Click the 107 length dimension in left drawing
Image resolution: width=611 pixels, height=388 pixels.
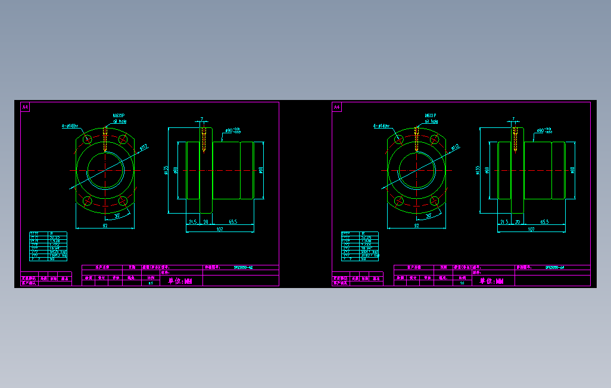[220, 229]
